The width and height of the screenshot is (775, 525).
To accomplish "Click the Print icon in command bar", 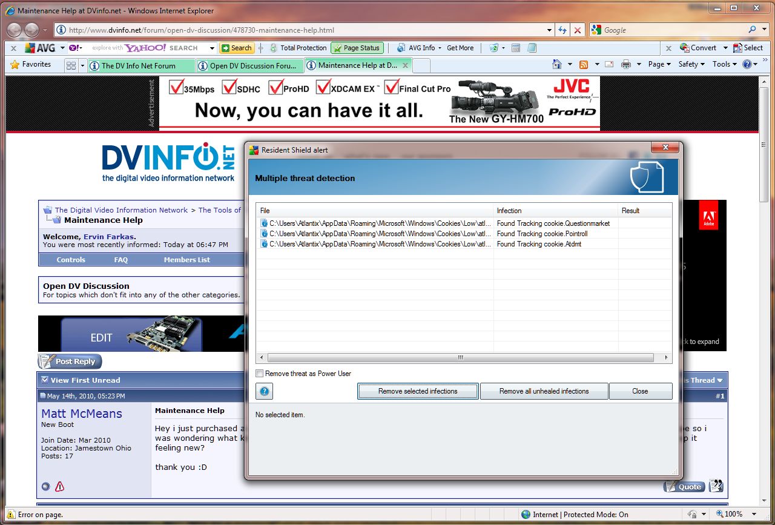I will [626, 64].
